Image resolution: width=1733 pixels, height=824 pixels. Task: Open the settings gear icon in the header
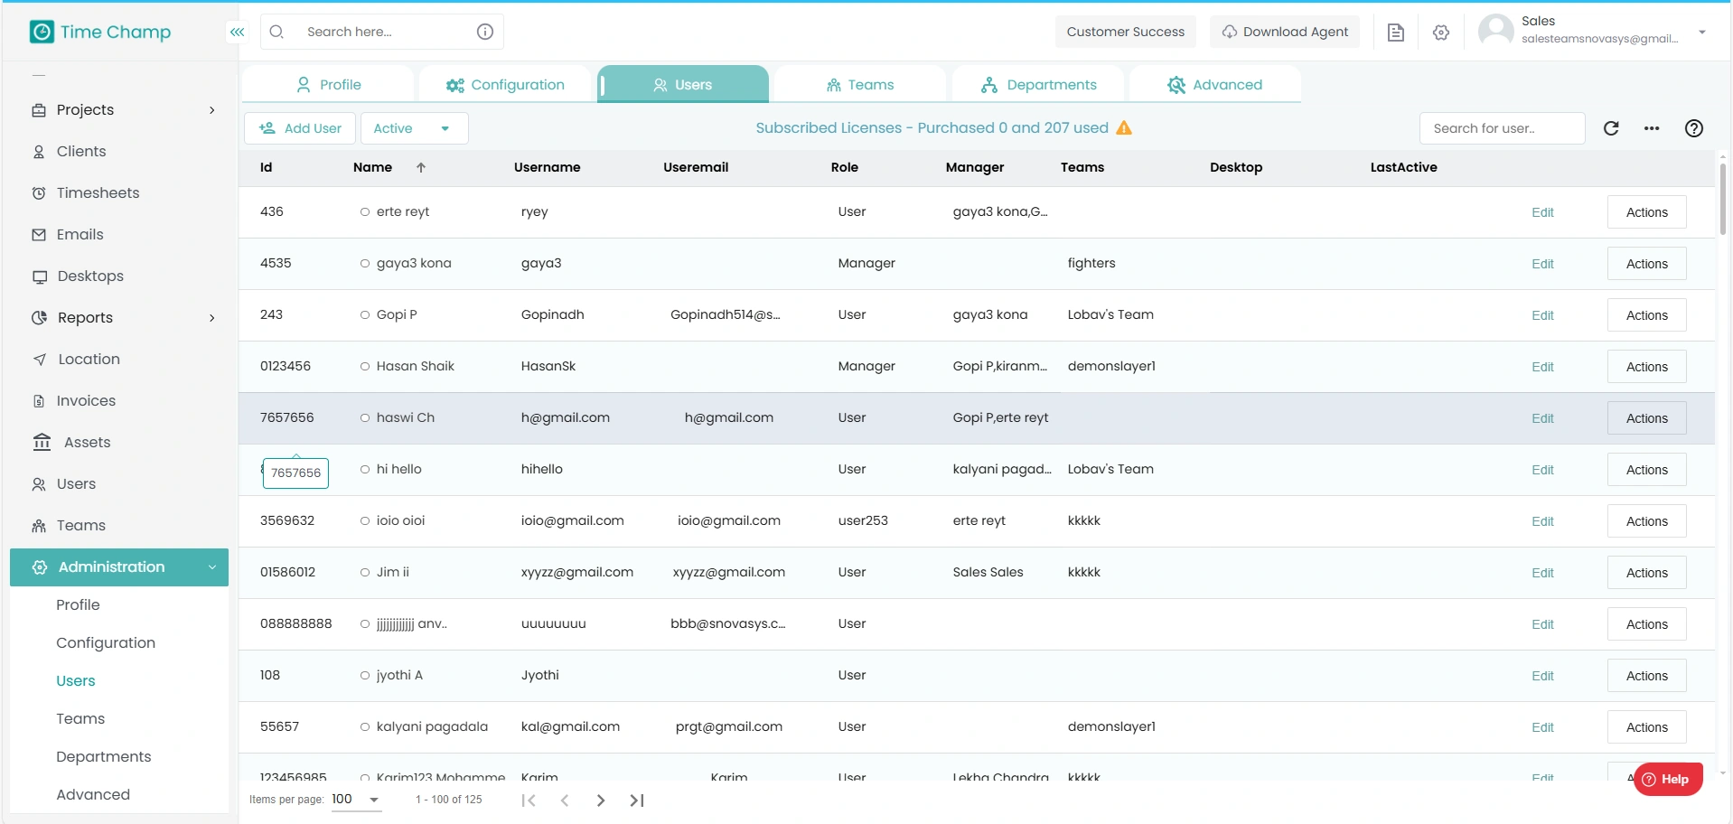(x=1441, y=33)
